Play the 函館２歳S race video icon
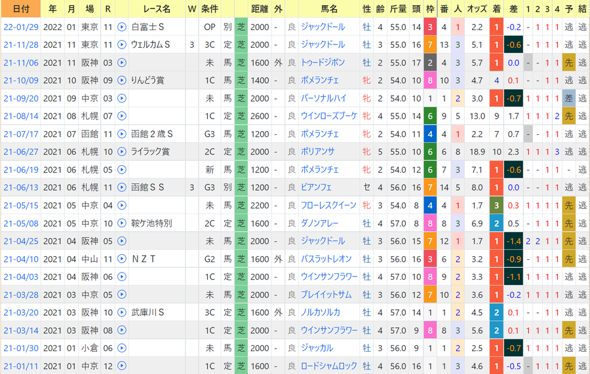 (x=121, y=134)
